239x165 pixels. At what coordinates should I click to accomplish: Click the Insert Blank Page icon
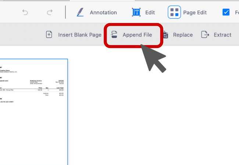[x=49, y=34]
